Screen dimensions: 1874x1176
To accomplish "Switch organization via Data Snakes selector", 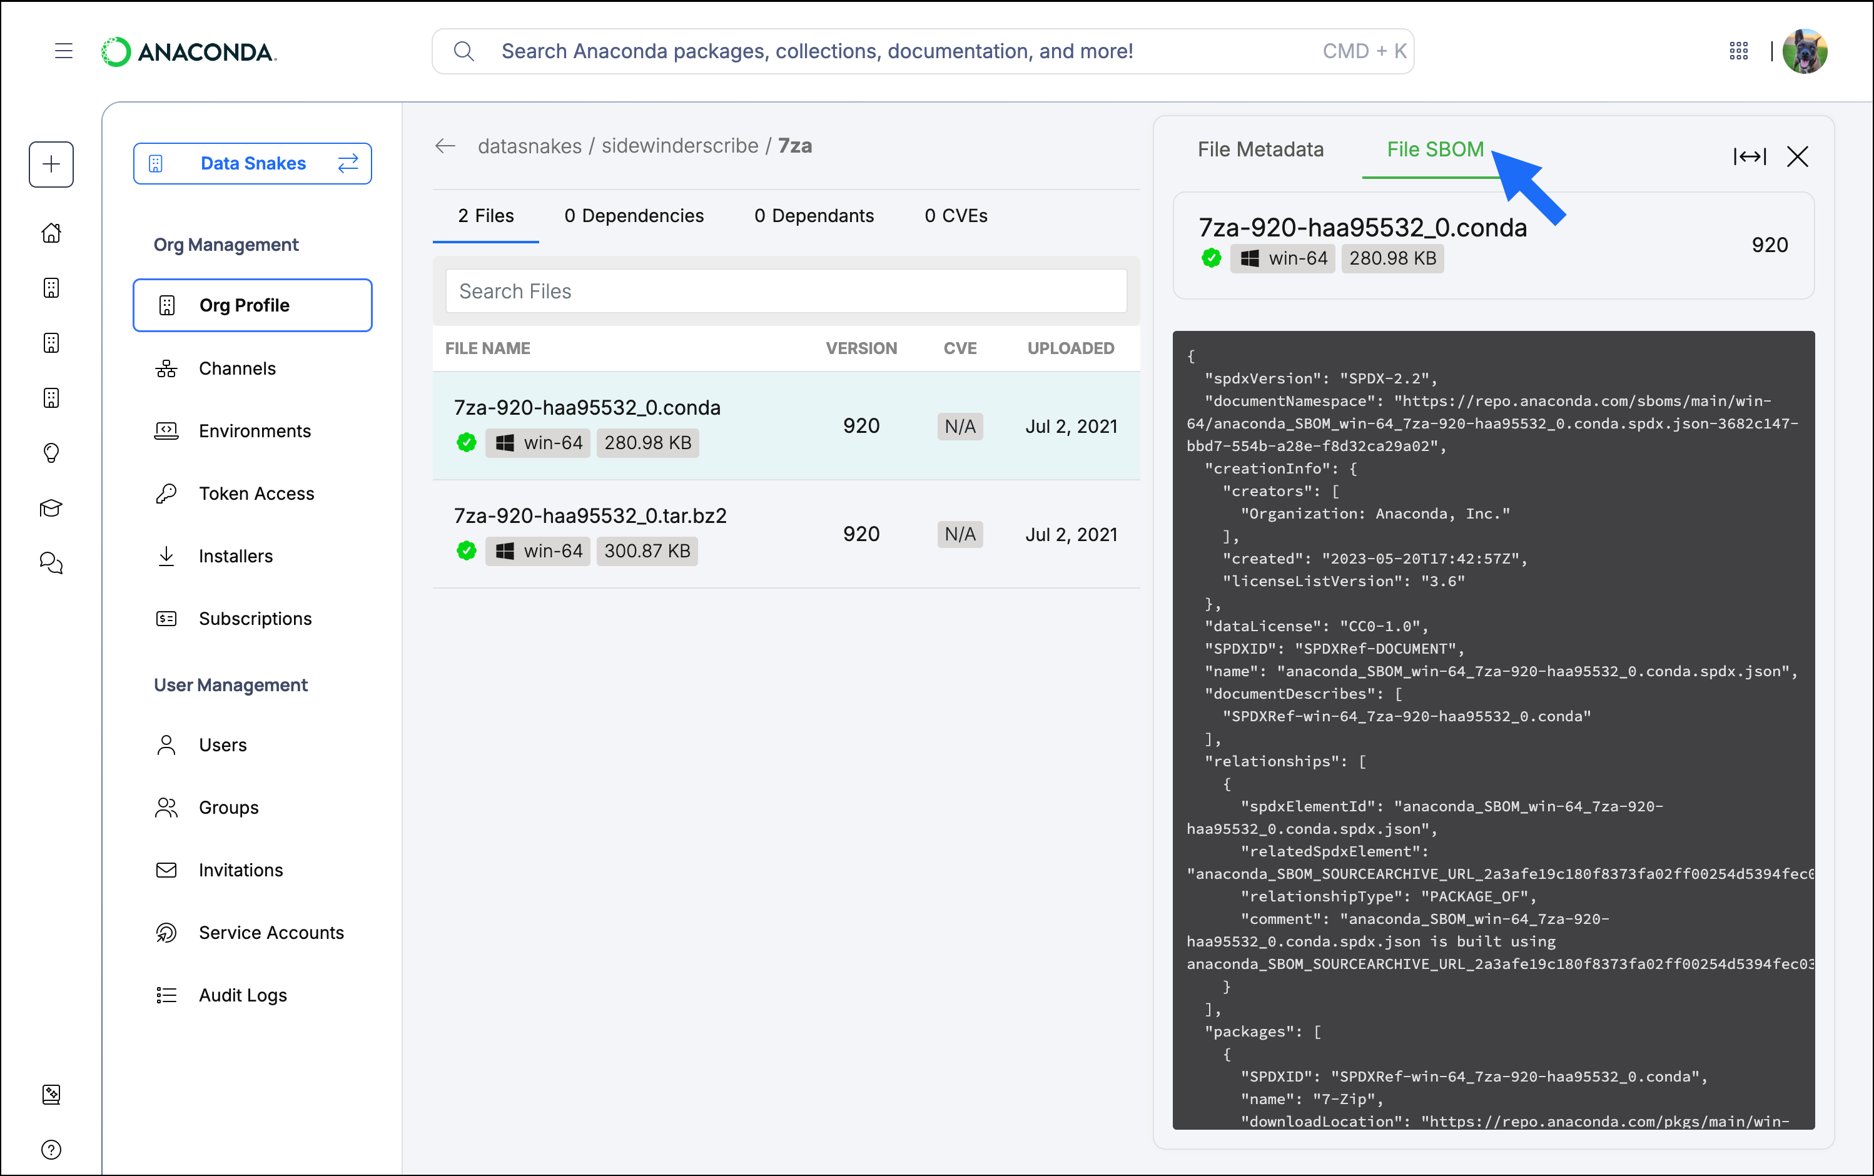I will coord(253,163).
